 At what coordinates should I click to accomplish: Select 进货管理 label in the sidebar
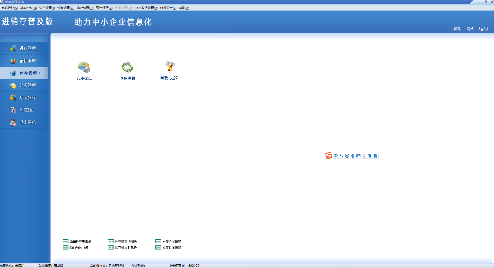28,48
